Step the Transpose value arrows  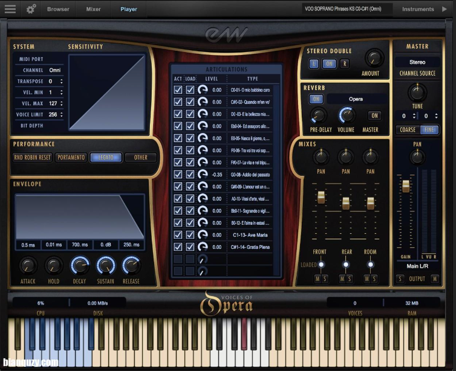61,82
